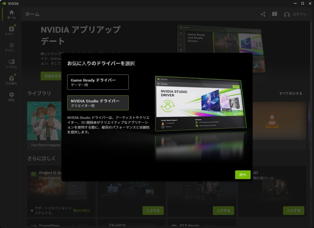Click すべて表示する in library section
Image resolution: width=314 pixels, height=228 pixels.
click(x=290, y=93)
